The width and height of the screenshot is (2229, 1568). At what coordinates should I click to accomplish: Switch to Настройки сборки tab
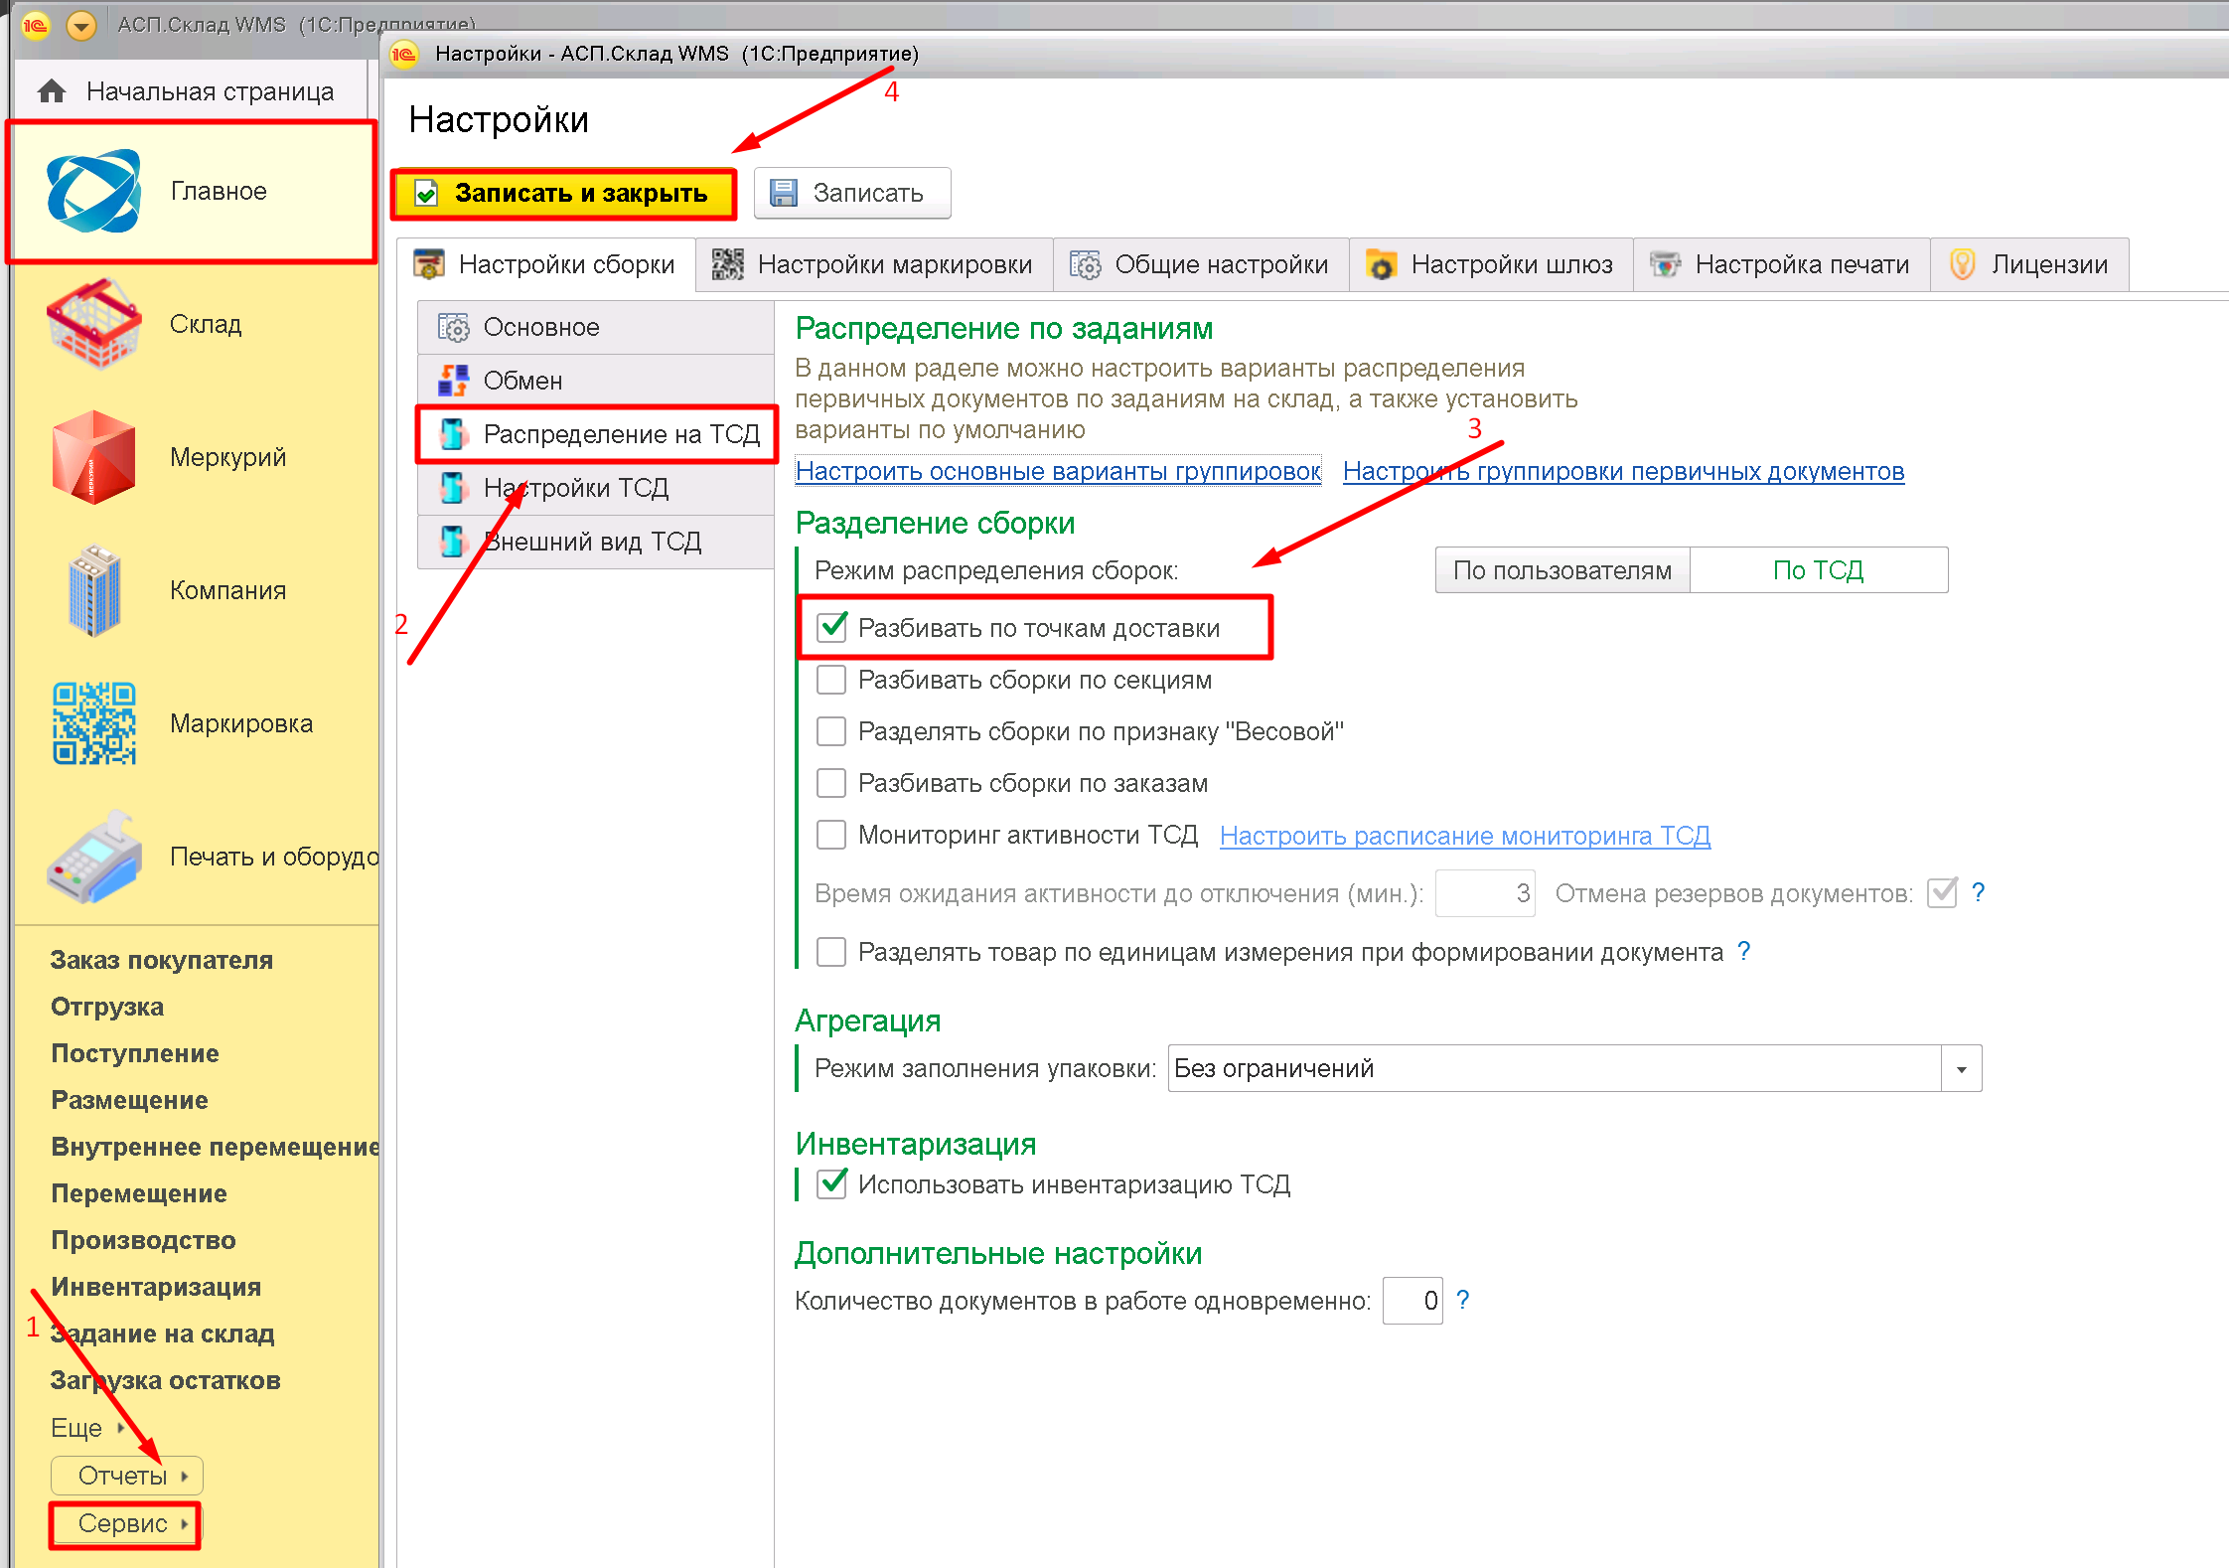tap(546, 264)
